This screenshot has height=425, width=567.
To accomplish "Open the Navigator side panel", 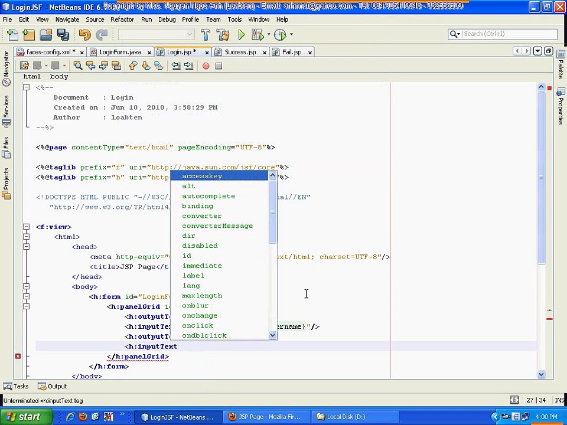I will 6,68.
